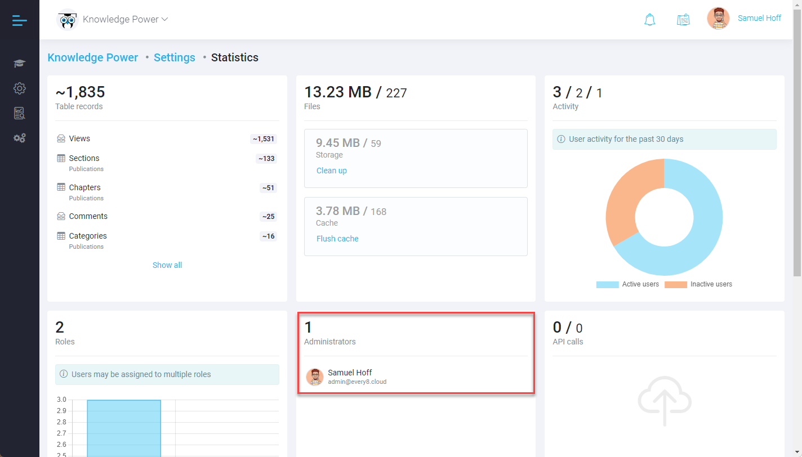Click the Clean up storage link

[332, 171]
